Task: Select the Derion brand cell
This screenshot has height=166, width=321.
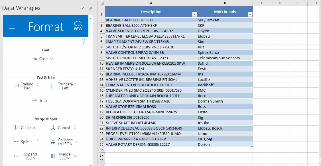Action: [225, 145]
